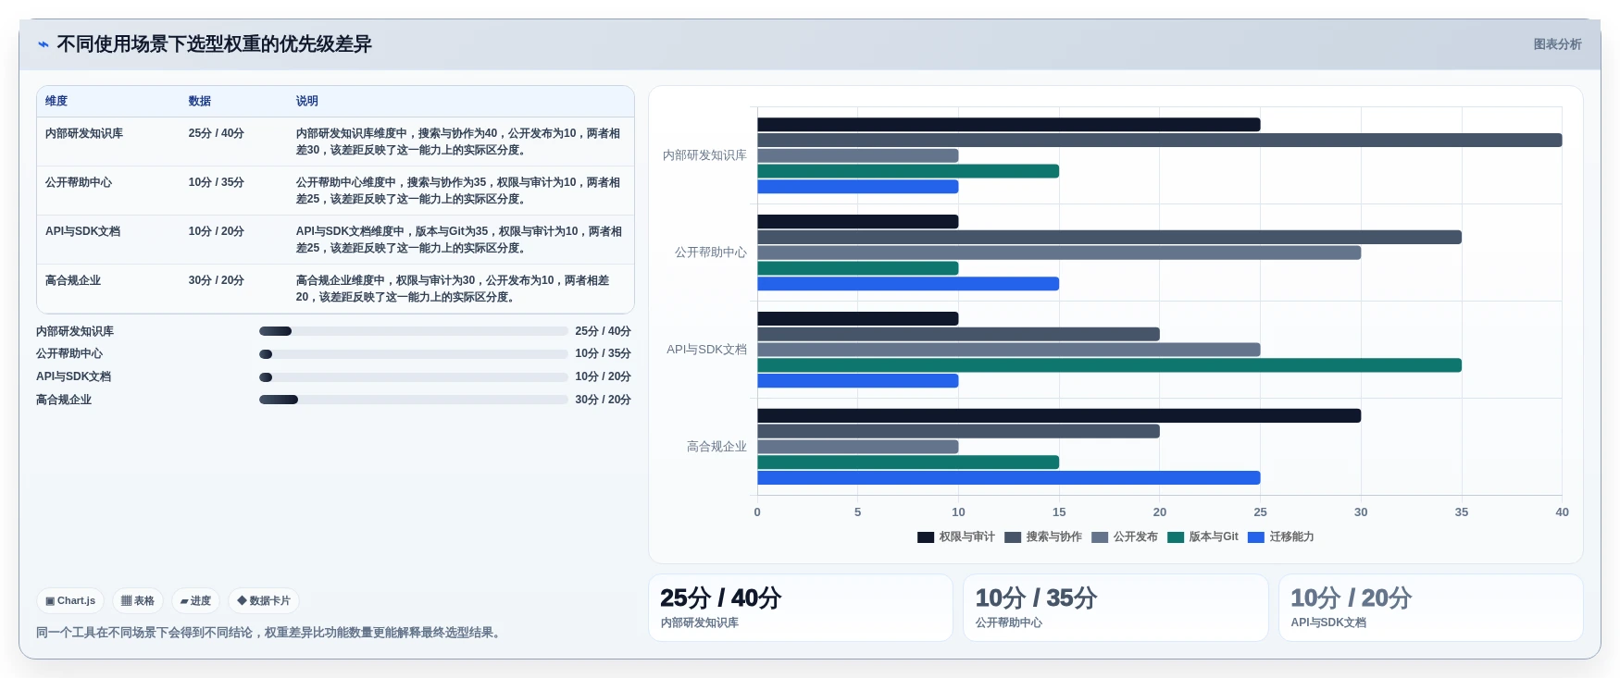1620x678 pixels.
Task: Click the table value 30分 / 20分
Action: click(216, 280)
